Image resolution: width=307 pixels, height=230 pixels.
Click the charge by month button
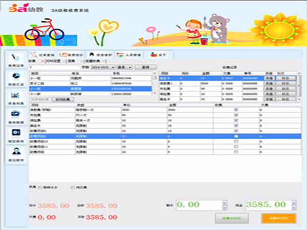[62, 100]
